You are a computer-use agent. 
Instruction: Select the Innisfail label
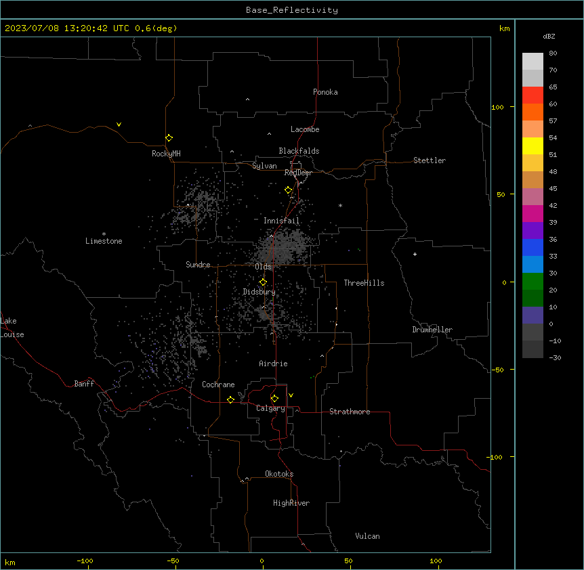pos(282,221)
